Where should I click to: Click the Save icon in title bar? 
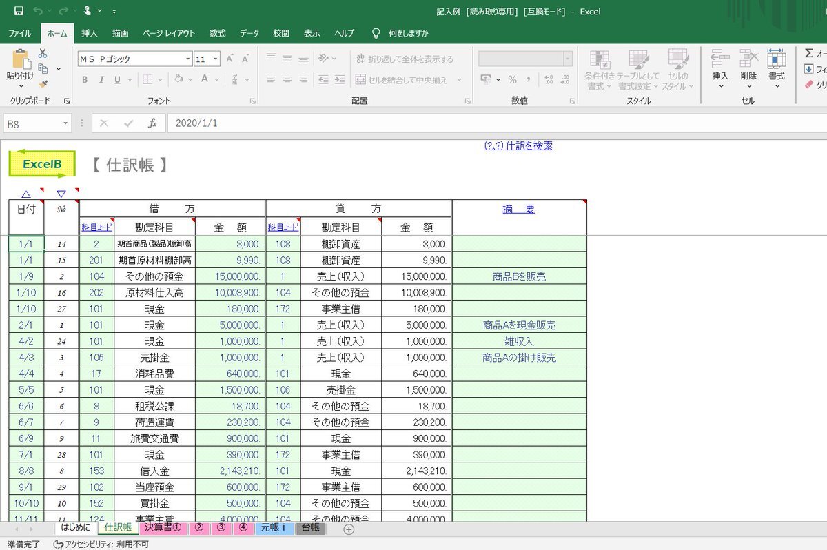19,11
